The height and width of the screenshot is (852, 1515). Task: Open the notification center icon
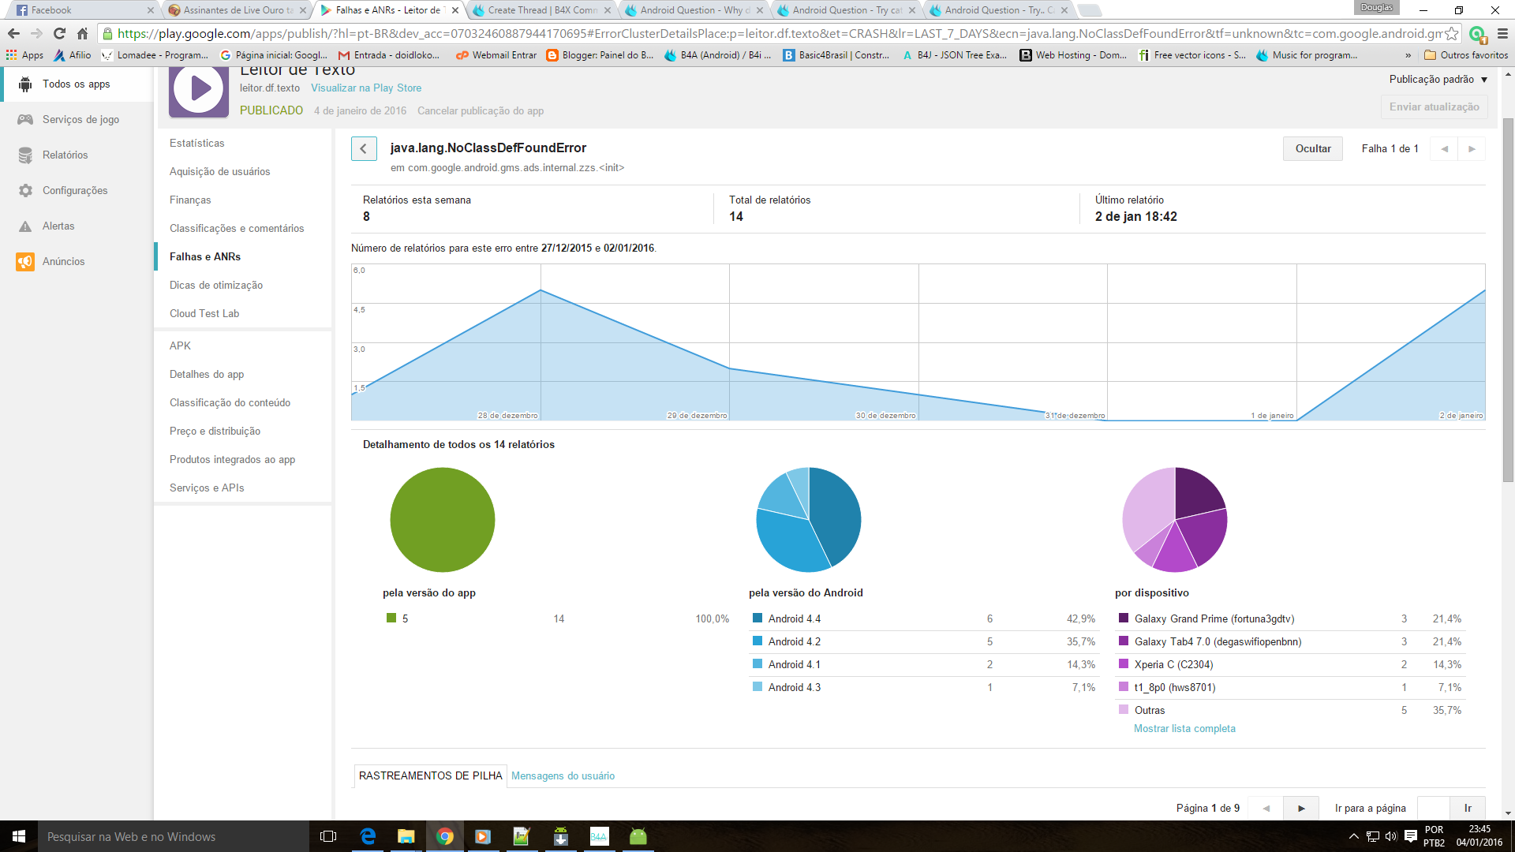tap(1411, 836)
